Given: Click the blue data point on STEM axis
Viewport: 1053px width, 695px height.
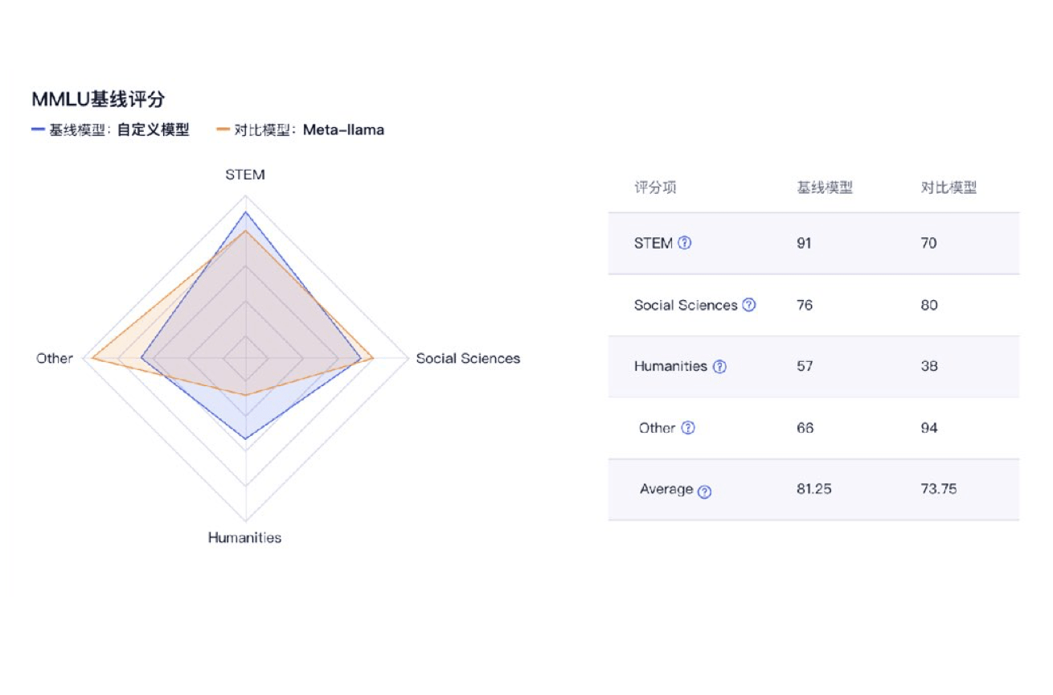Looking at the screenshot, I should [245, 212].
